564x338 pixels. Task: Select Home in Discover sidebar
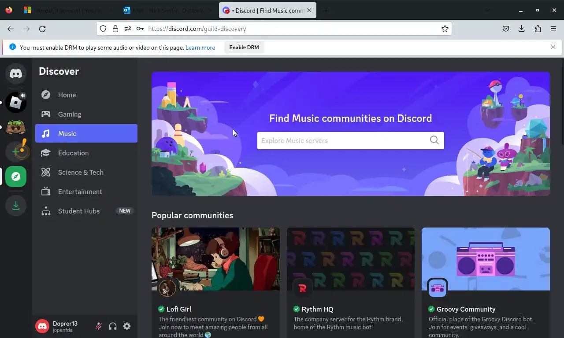tap(86, 95)
